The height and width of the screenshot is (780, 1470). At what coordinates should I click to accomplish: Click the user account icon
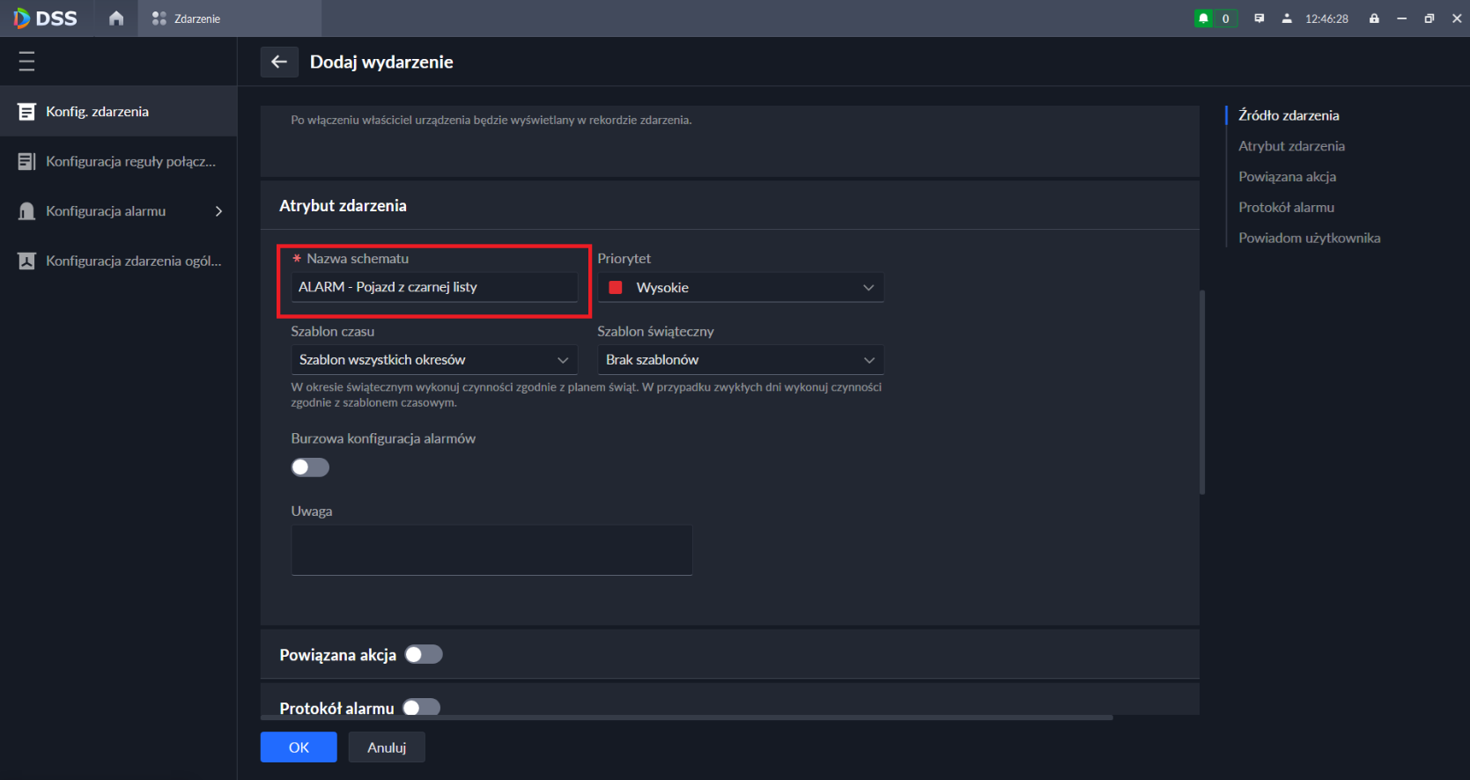1287,18
